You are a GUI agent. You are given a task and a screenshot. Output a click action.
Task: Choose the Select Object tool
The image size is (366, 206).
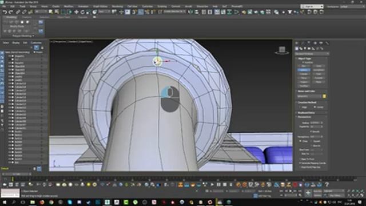coord(51,12)
